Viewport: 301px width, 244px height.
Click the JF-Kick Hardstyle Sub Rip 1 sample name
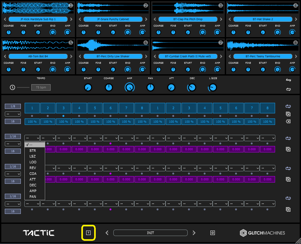coord(38,19)
